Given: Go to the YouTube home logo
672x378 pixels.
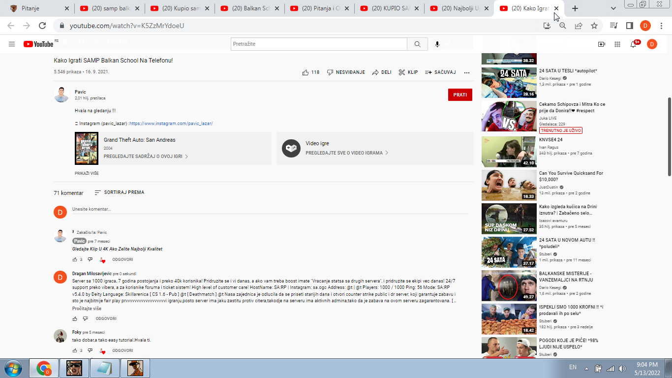Looking at the screenshot, I should coord(38,44).
